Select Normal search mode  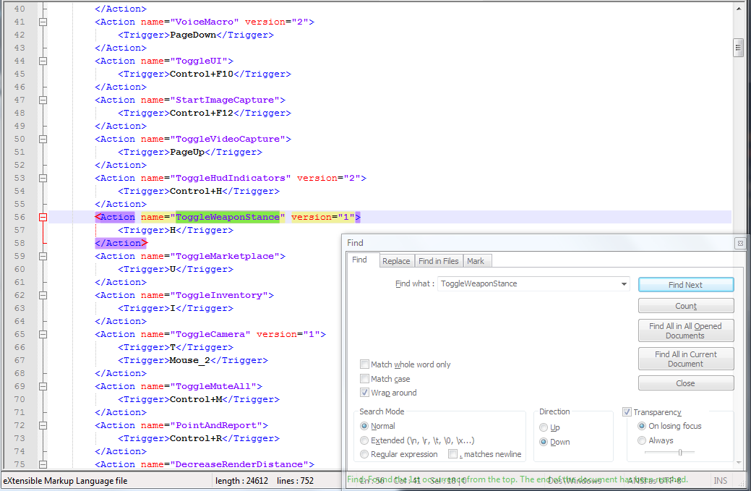[x=364, y=426]
